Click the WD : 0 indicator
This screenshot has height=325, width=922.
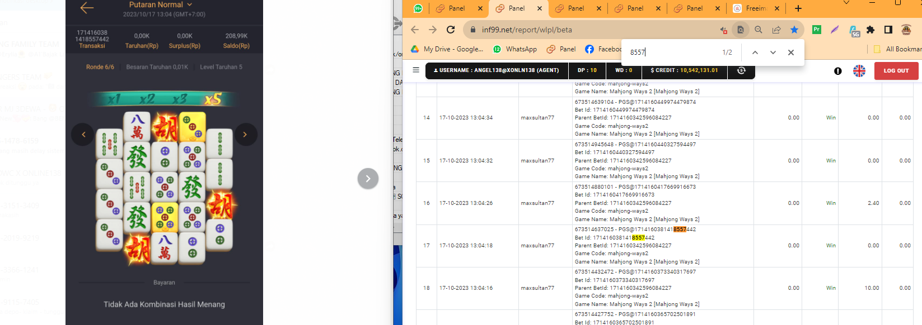pos(624,70)
